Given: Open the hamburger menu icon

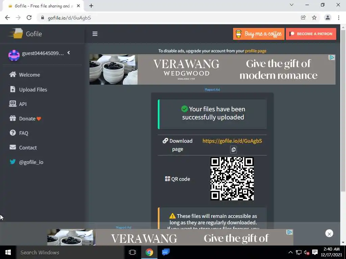Looking at the screenshot, I should (95, 34).
